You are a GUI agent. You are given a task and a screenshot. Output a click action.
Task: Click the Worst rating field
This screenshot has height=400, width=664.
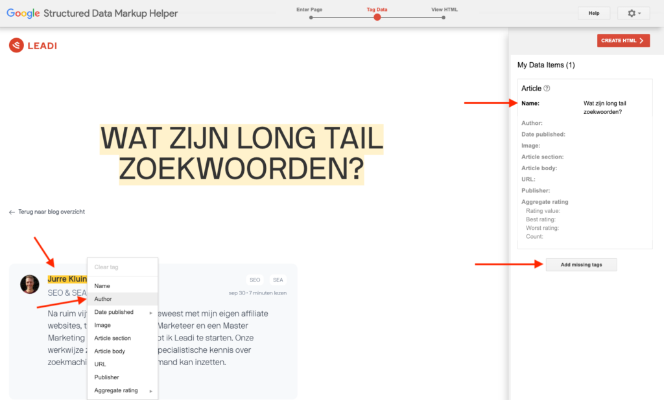[x=543, y=228]
